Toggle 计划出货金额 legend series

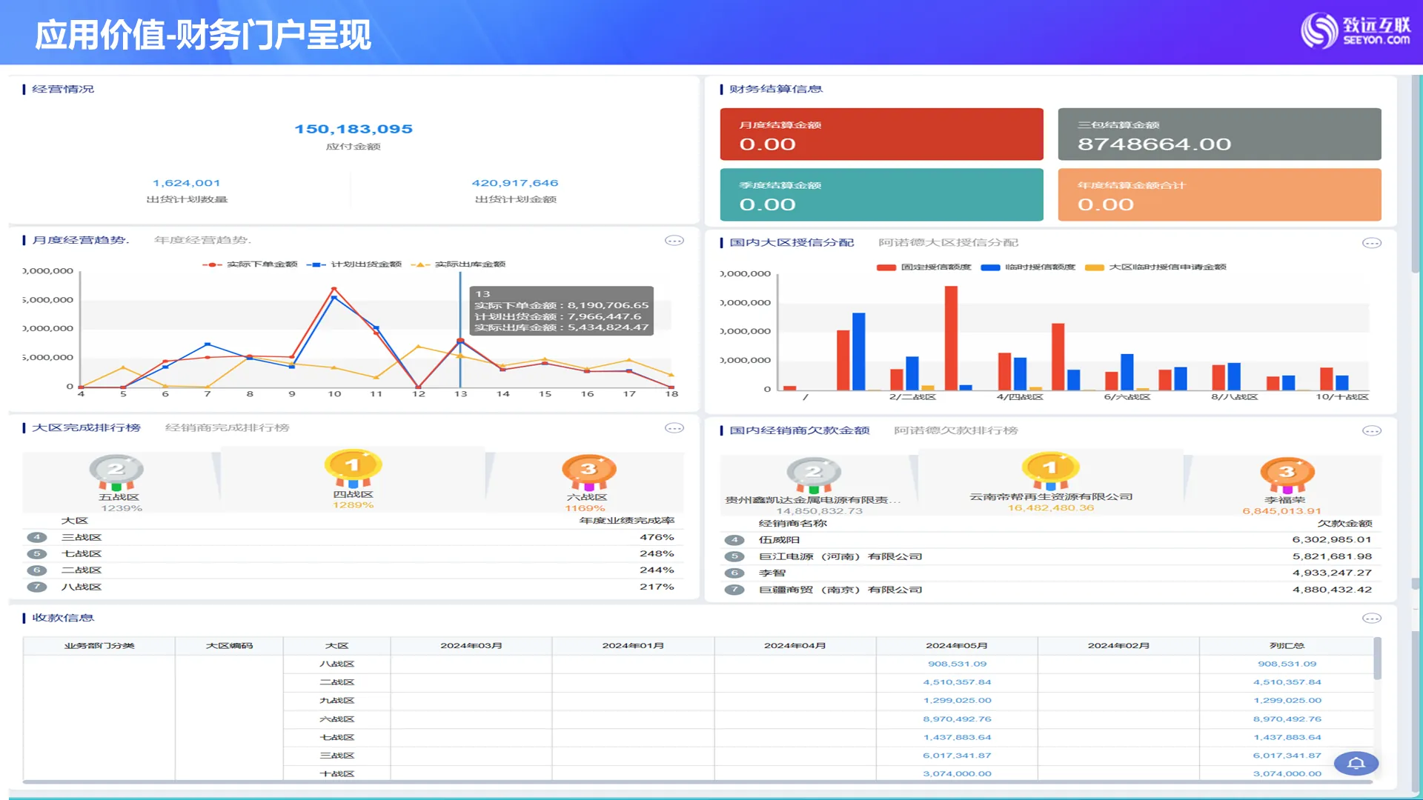tap(354, 264)
